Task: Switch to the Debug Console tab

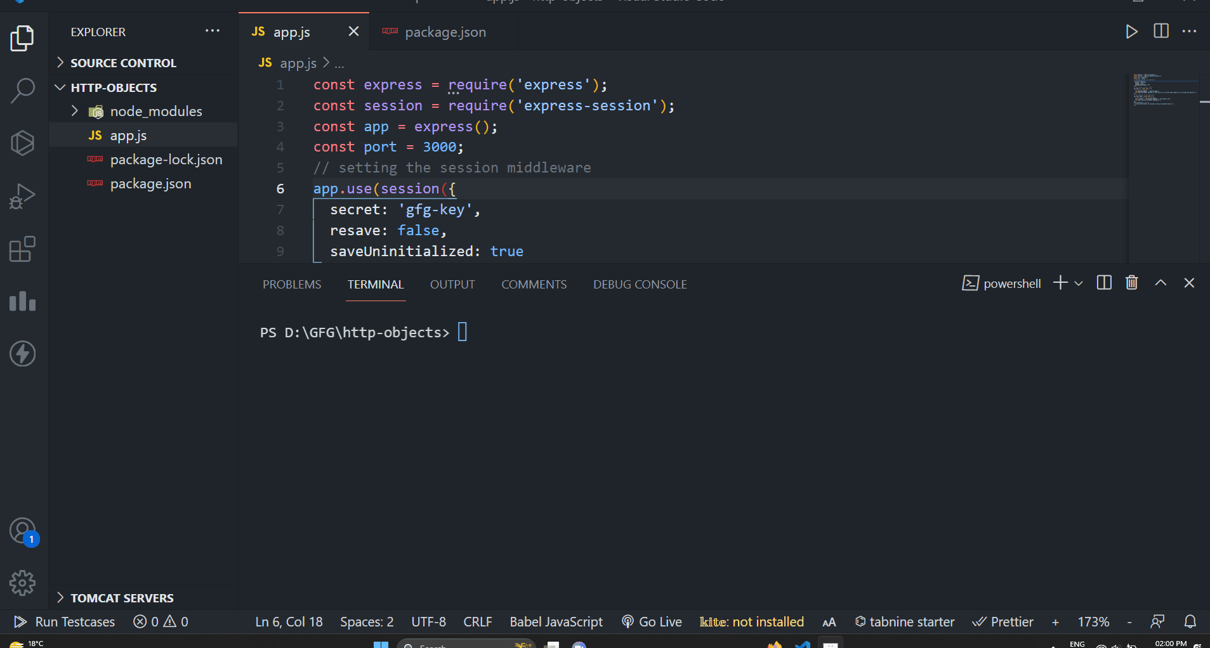Action: click(640, 285)
